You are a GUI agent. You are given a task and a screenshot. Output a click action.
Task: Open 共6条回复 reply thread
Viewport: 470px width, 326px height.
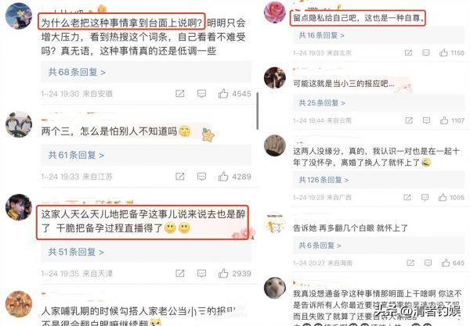pos(320,245)
